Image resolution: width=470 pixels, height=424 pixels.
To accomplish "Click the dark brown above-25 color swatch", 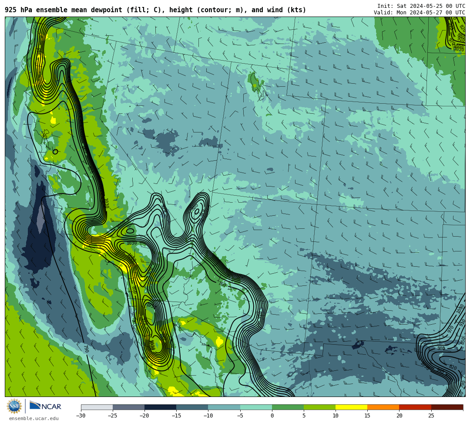I will [x=447, y=407].
